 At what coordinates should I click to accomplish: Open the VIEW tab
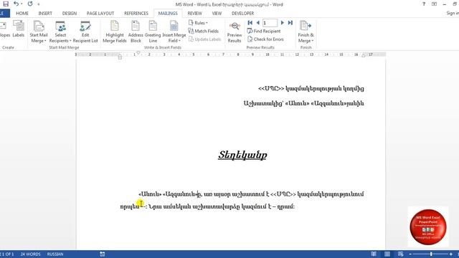click(217, 14)
